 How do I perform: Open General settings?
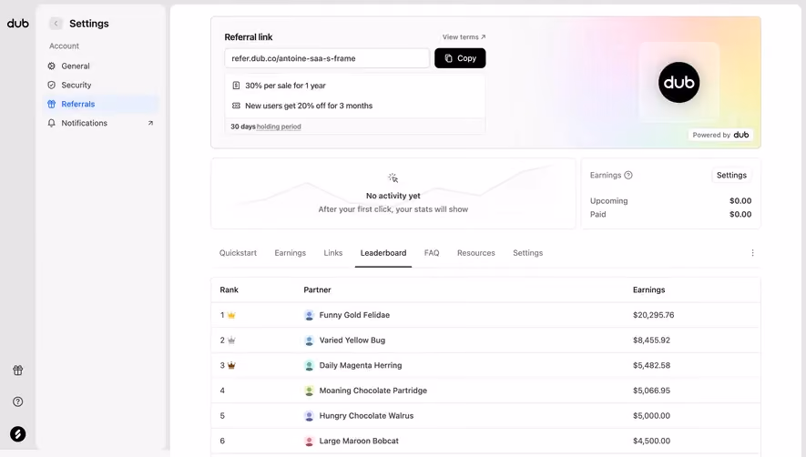click(101, 66)
